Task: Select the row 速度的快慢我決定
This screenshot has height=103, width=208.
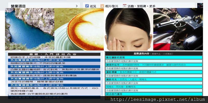Action: pyautogui.click(x=54, y=76)
